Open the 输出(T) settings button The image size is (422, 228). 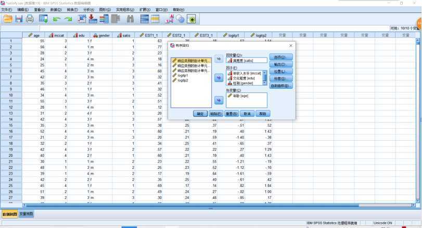(280, 64)
